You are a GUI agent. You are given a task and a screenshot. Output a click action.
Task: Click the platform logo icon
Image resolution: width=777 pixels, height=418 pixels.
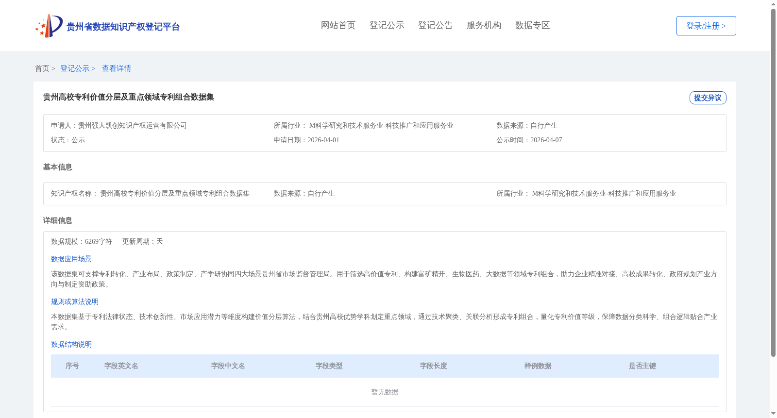[49, 26]
